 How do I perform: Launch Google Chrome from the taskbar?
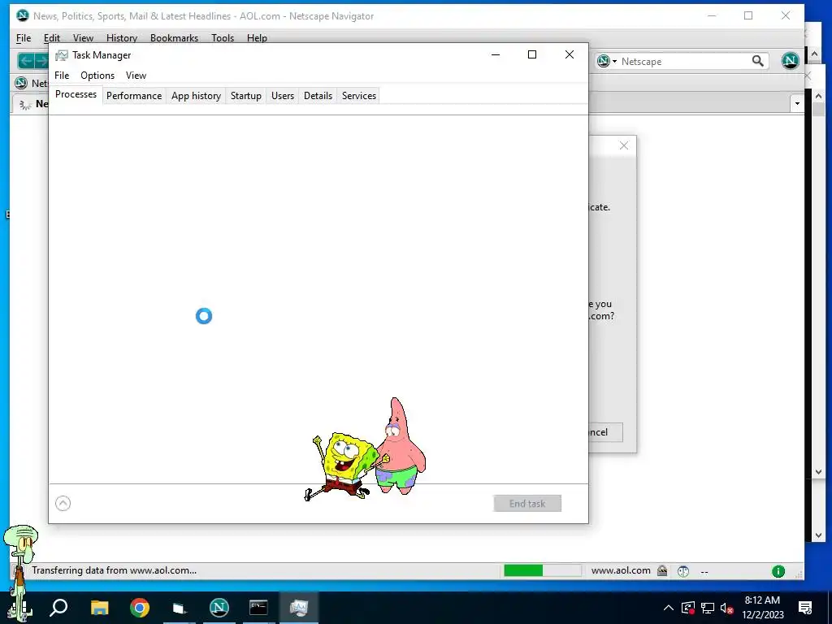pyautogui.click(x=140, y=608)
